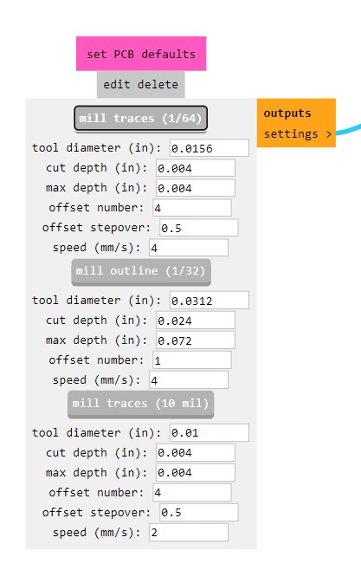This screenshot has height=570, width=361.
Task: Click the mill traces (1/64) button
Action: click(140, 118)
